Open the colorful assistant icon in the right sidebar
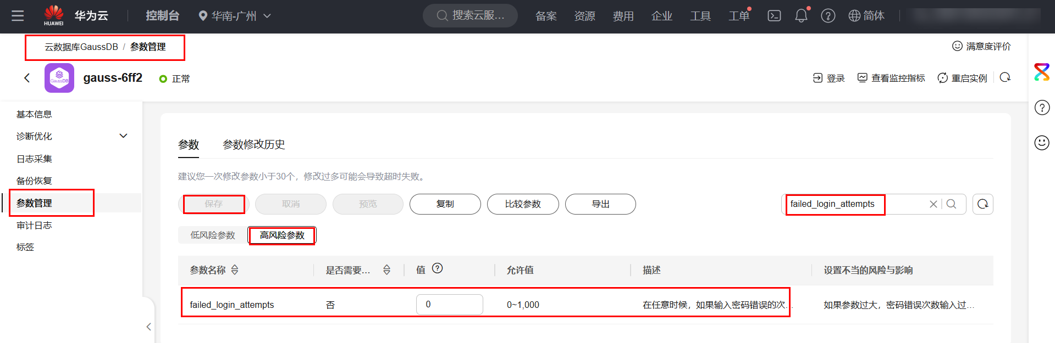Screen dimensions: 1055x343 point(1042,72)
